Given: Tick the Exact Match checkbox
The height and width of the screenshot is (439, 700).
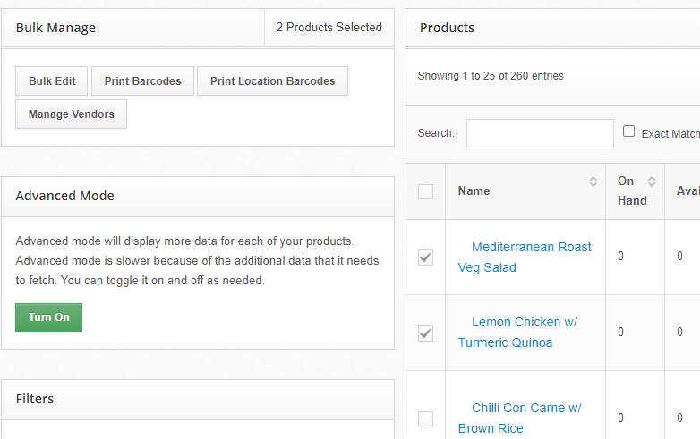Looking at the screenshot, I should click(629, 131).
